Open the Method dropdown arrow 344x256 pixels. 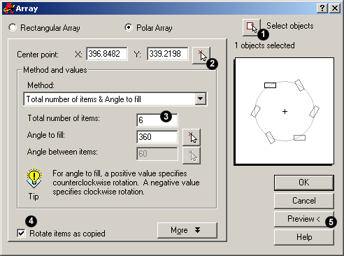(x=201, y=99)
